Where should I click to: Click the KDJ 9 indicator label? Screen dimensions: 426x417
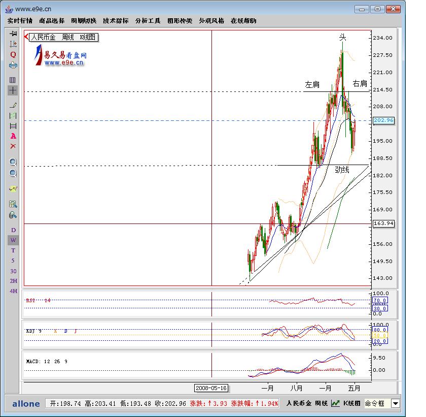coord(33,331)
